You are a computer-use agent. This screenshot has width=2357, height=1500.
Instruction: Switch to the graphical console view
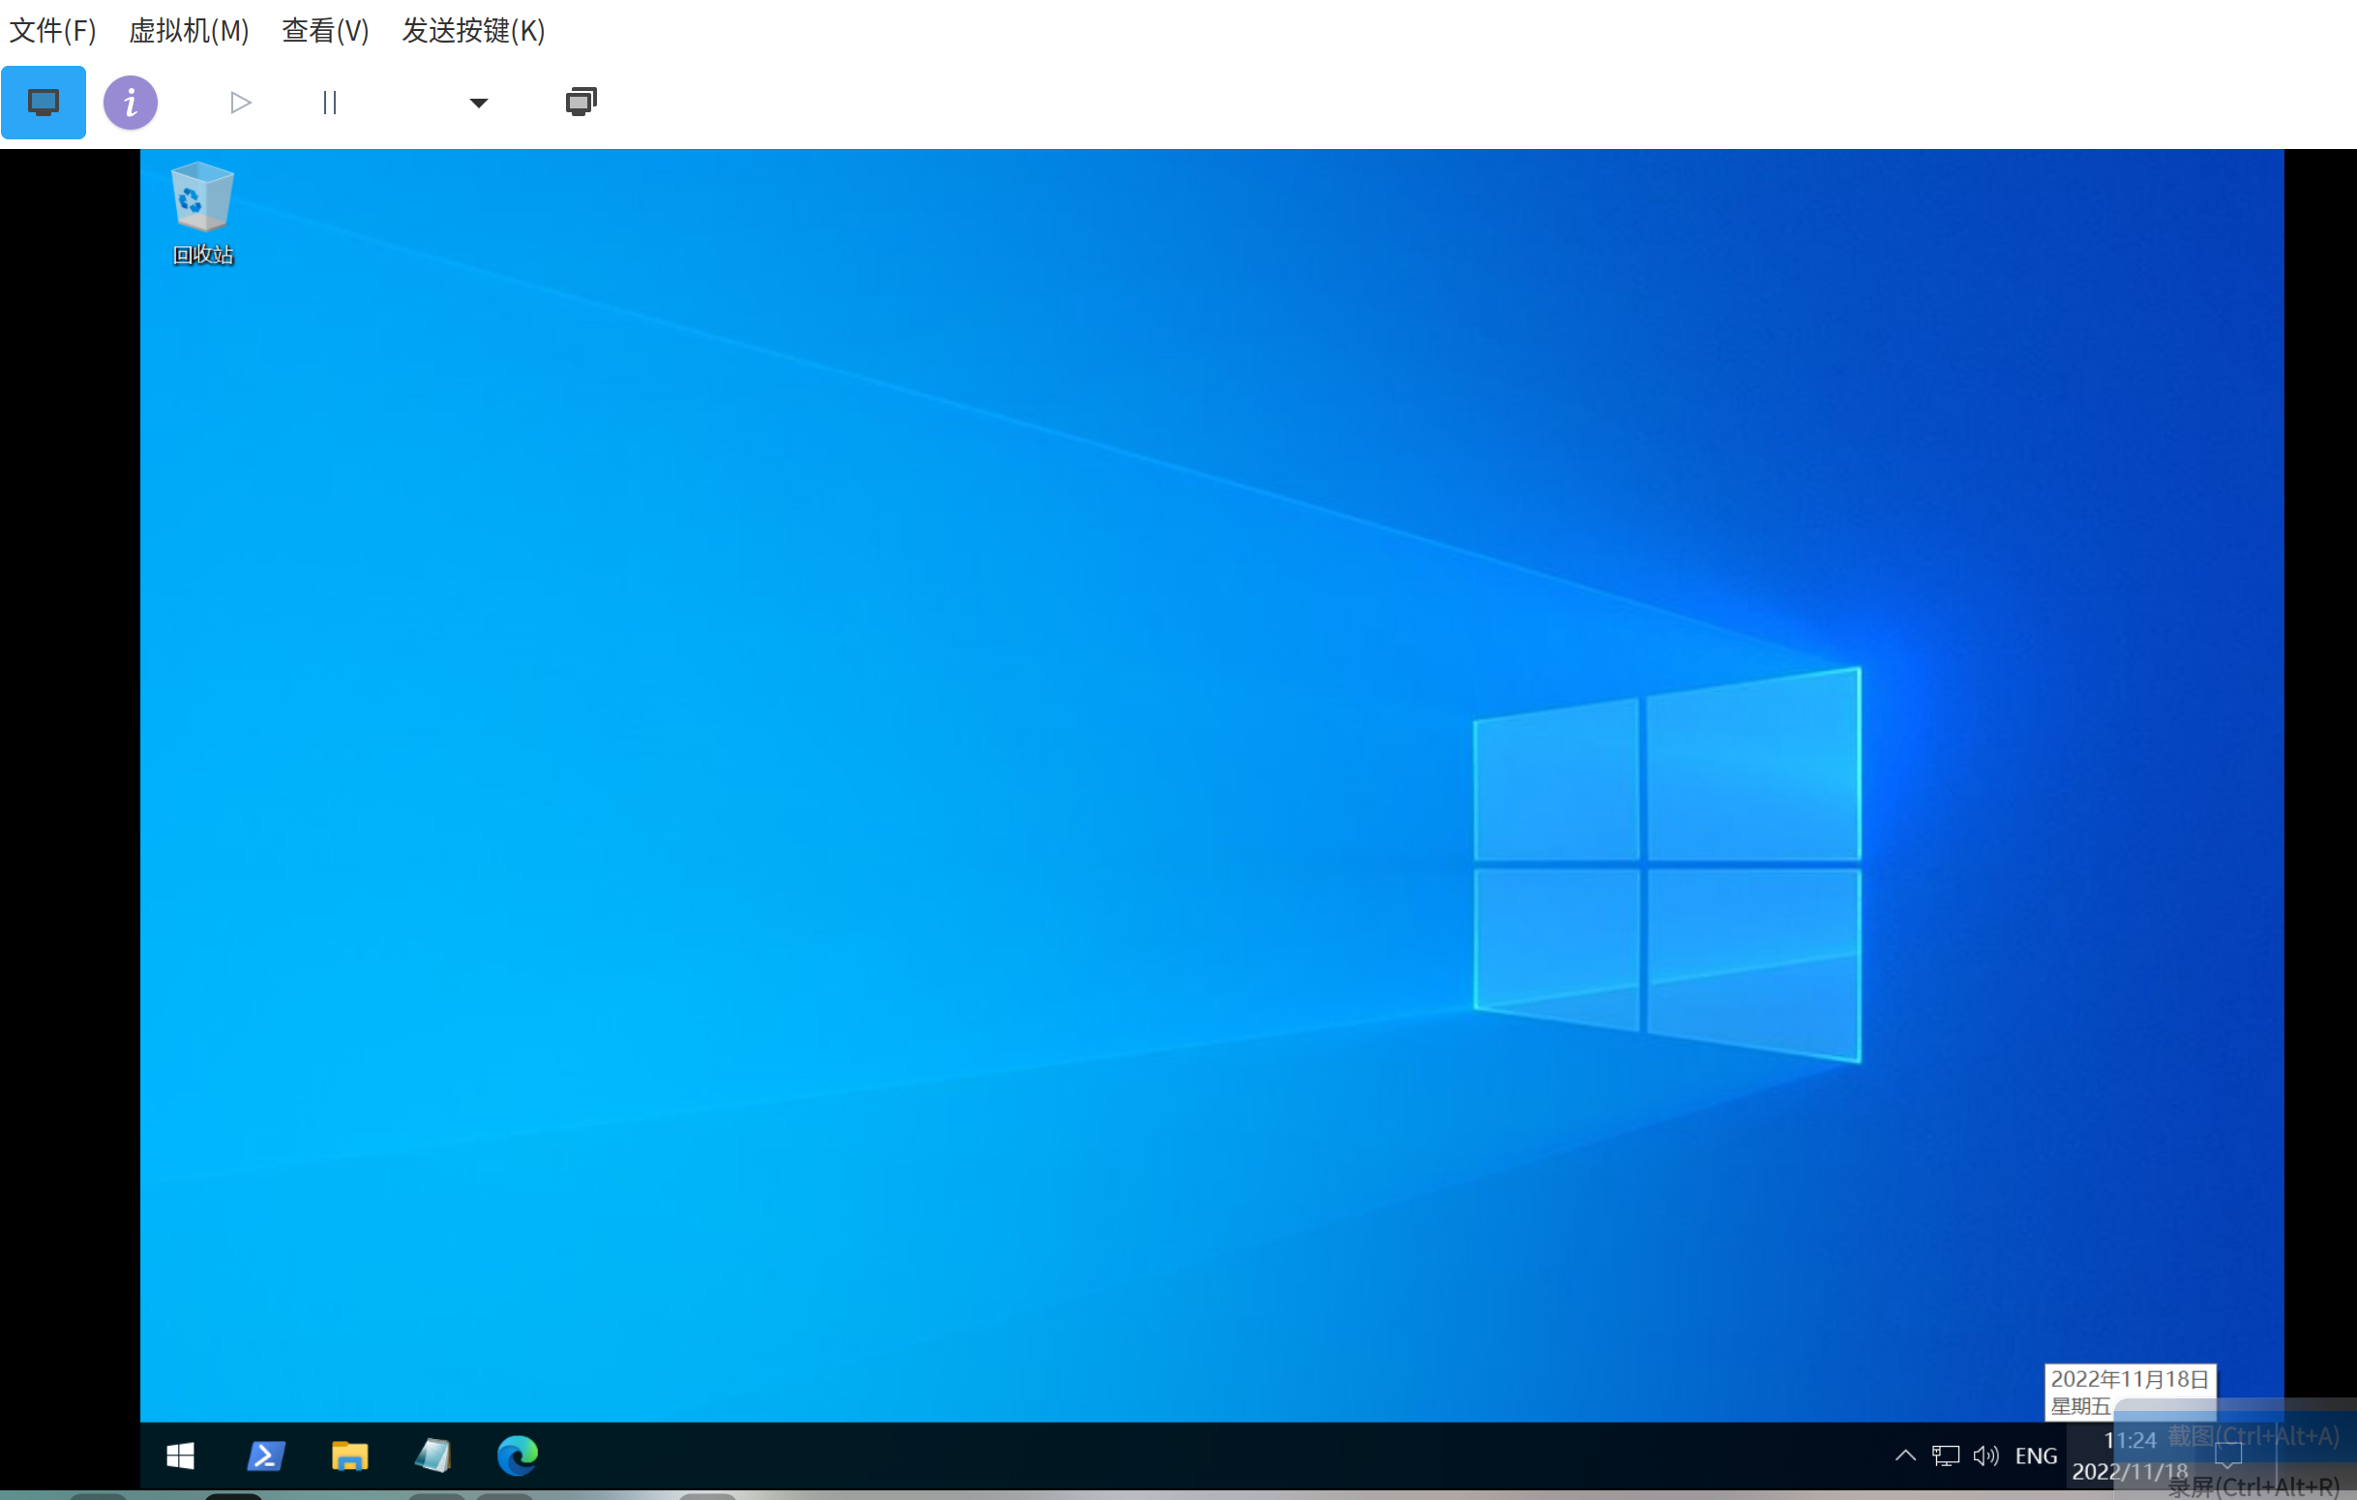(x=44, y=103)
